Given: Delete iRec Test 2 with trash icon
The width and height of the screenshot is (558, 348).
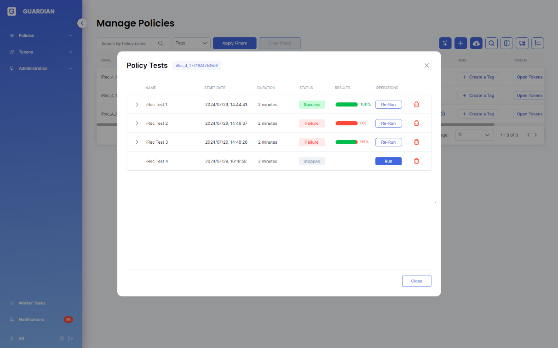Looking at the screenshot, I should click(x=416, y=123).
